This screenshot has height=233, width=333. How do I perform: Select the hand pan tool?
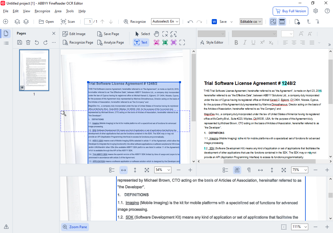point(156,34)
